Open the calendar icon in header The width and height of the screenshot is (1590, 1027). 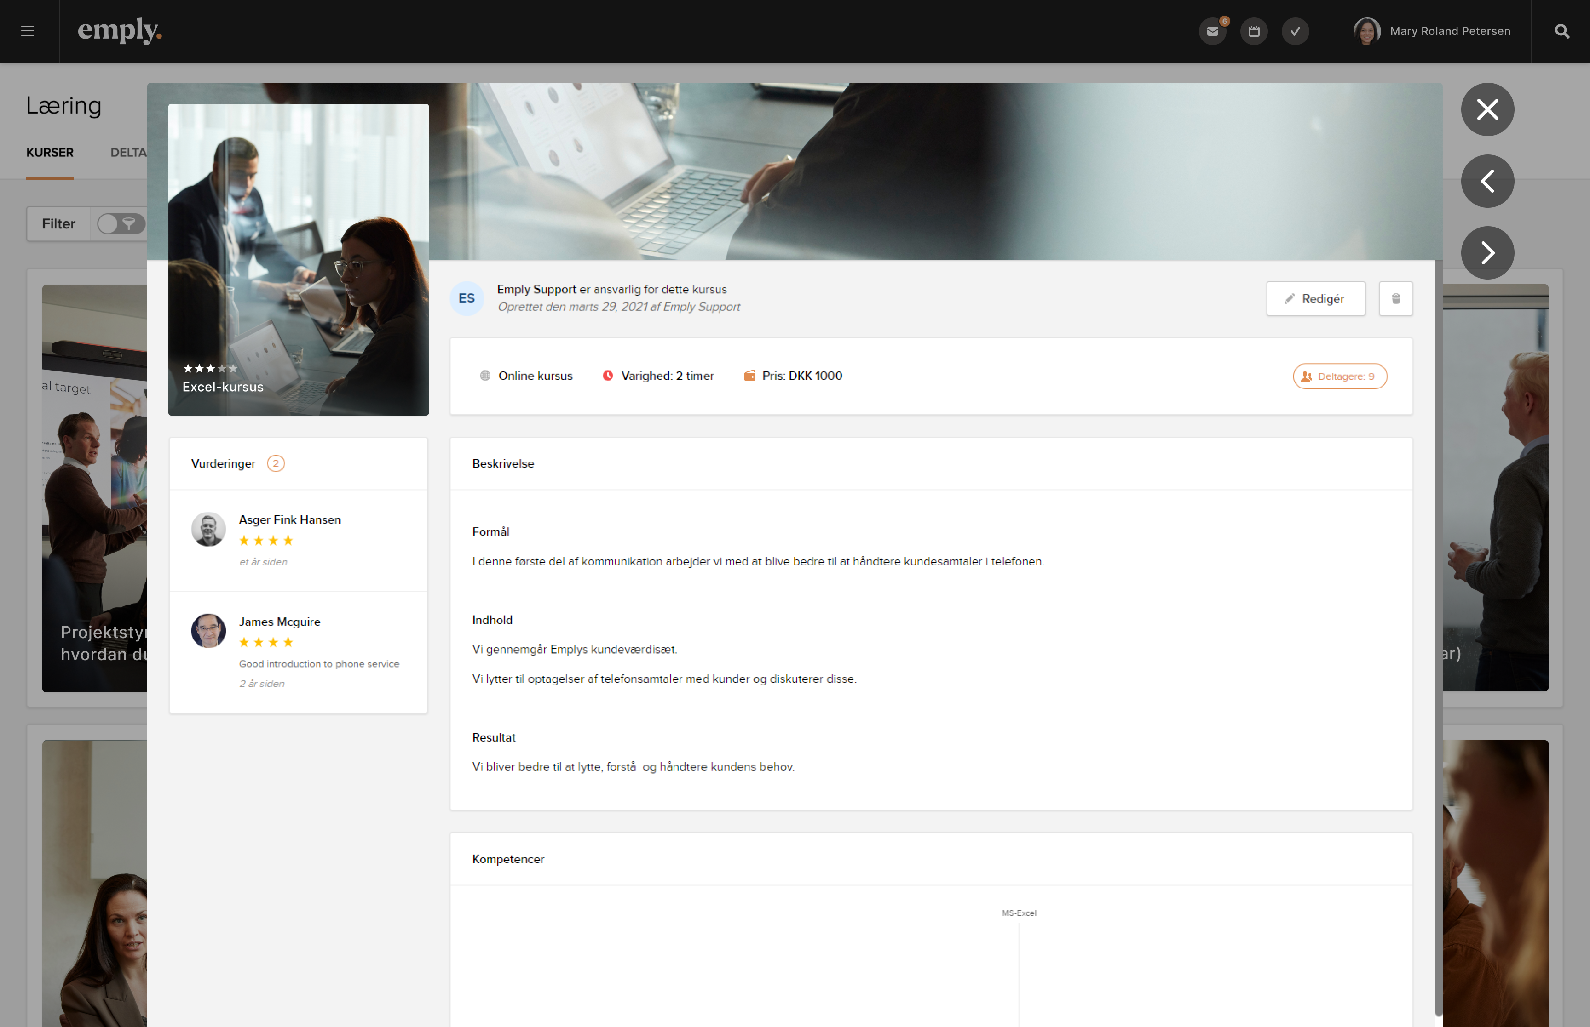pyautogui.click(x=1254, y=31)
